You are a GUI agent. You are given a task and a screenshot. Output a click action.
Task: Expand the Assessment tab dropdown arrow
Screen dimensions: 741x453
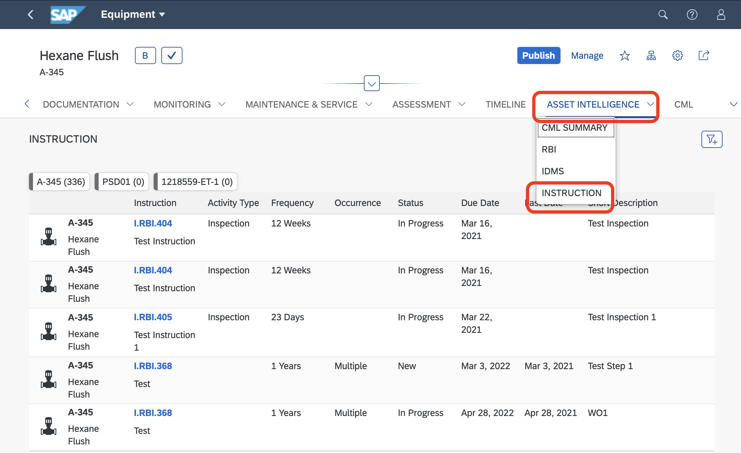pos(462,104)
